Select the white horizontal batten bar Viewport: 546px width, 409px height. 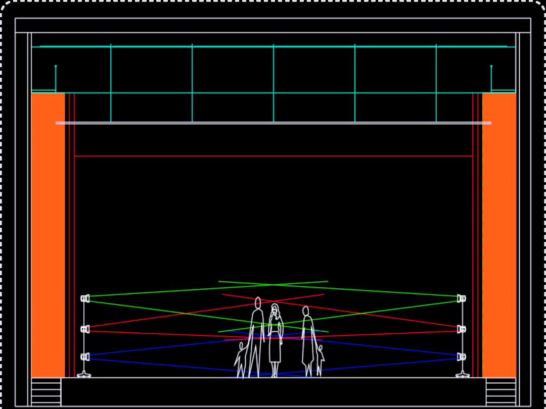point(273,123)
